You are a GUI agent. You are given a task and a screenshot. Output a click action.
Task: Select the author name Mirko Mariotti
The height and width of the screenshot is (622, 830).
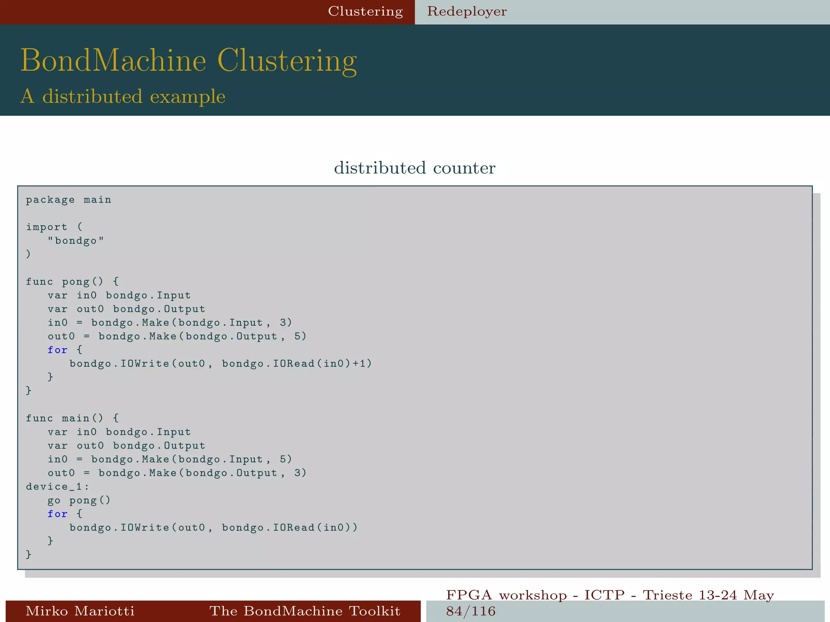click(x=80, y=611)
